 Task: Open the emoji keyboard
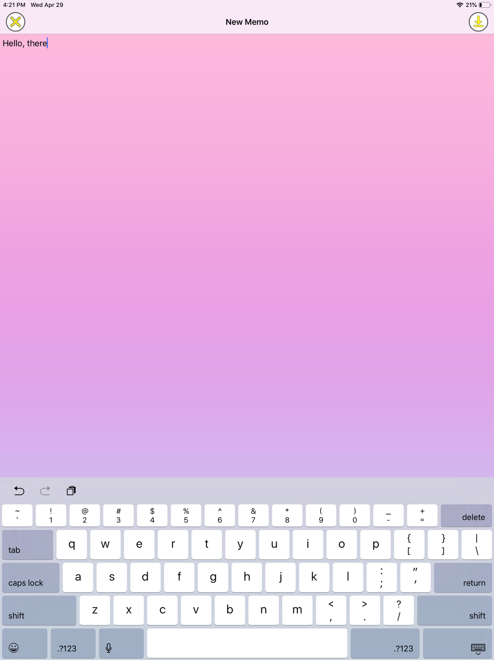point(25,643)
